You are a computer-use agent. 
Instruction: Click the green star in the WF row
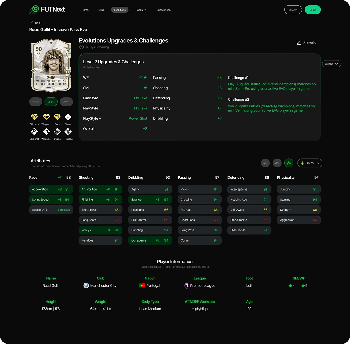point(145,78)
